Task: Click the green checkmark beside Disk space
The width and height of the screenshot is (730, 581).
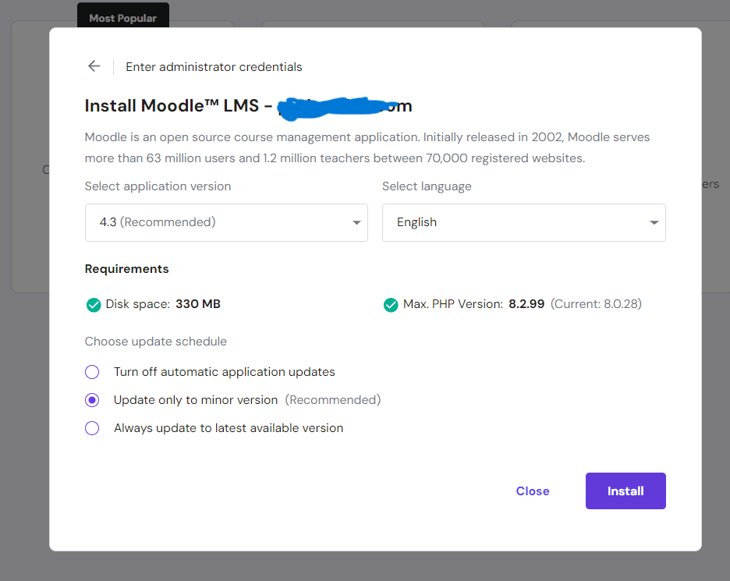Action: click(94, 304)
